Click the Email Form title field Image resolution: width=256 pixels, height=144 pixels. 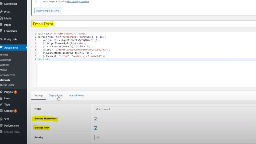click(x=144, y=24)
